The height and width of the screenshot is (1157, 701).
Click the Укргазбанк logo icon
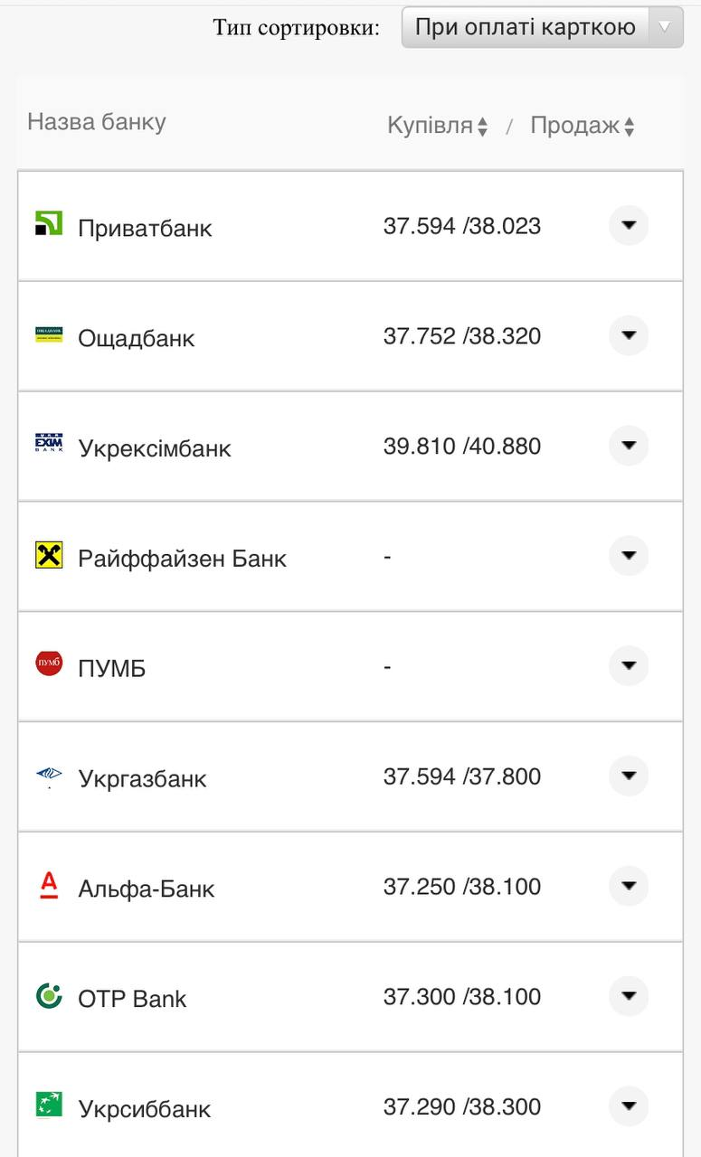point(49,775)
